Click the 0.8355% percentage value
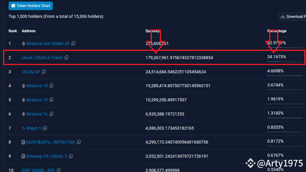The image size is (306, 172). pos(275,127)
